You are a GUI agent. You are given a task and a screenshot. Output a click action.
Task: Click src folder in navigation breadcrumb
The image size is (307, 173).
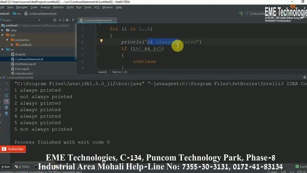click(x=17, y=14)
